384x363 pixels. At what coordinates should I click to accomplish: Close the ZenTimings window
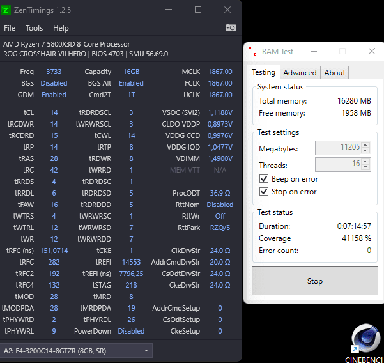coord(227,10)
